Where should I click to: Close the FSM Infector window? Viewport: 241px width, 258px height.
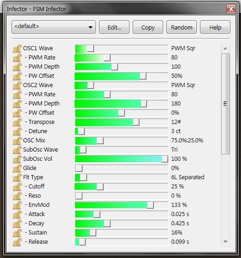(231, 9)
